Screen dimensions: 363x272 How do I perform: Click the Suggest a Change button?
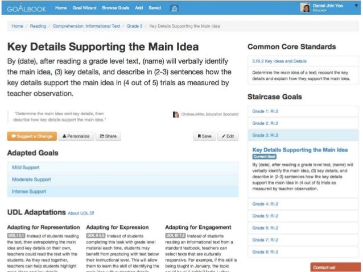[x=32, y=136]
